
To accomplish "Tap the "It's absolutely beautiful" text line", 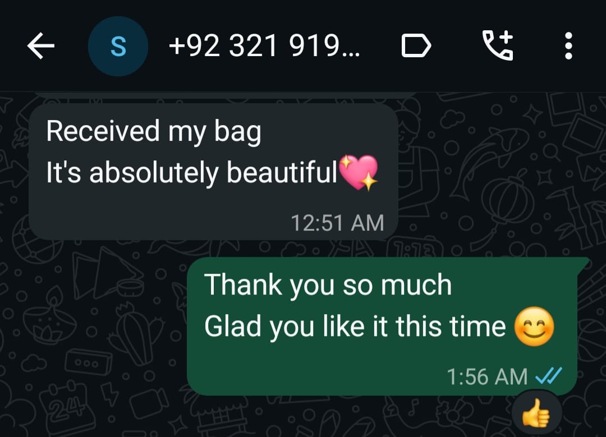I will pos(192,172).
